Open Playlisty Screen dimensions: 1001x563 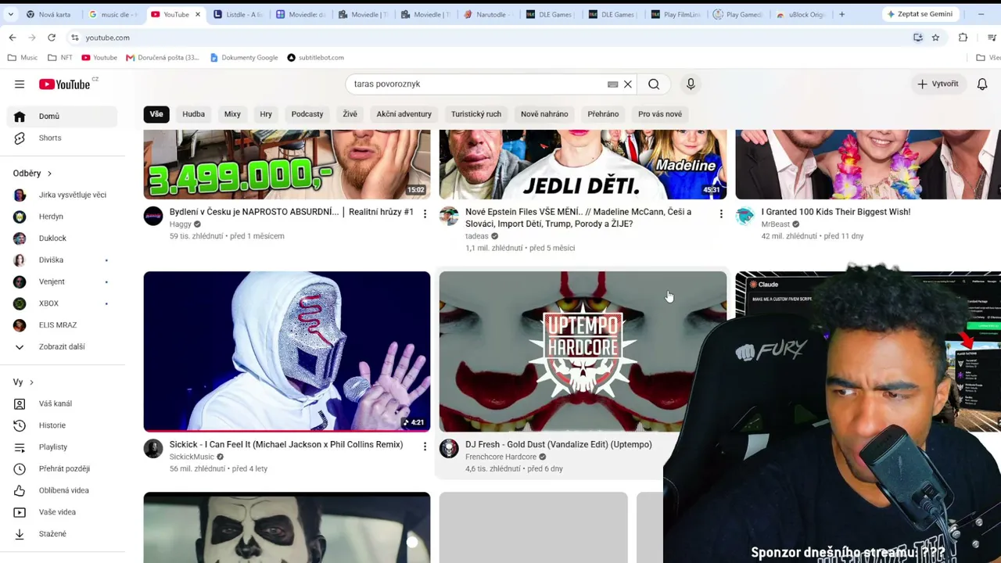(x=63, y=447)
